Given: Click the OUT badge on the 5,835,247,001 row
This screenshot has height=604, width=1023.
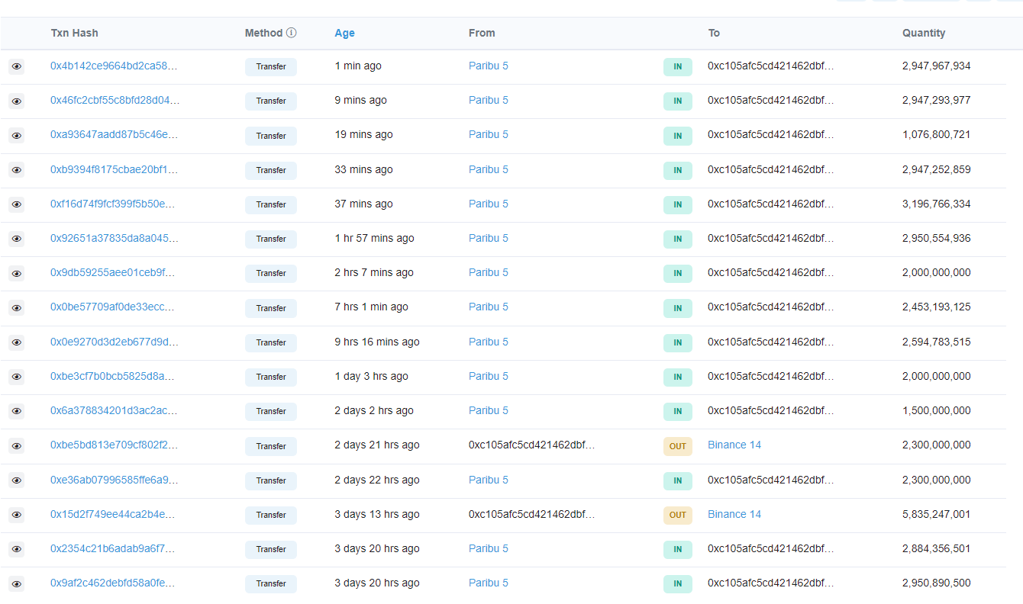Looking at the screenshot, I should click(x=678, y=515).
